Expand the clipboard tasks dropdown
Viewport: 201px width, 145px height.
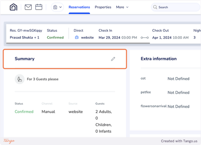click(x=57, y=7)
